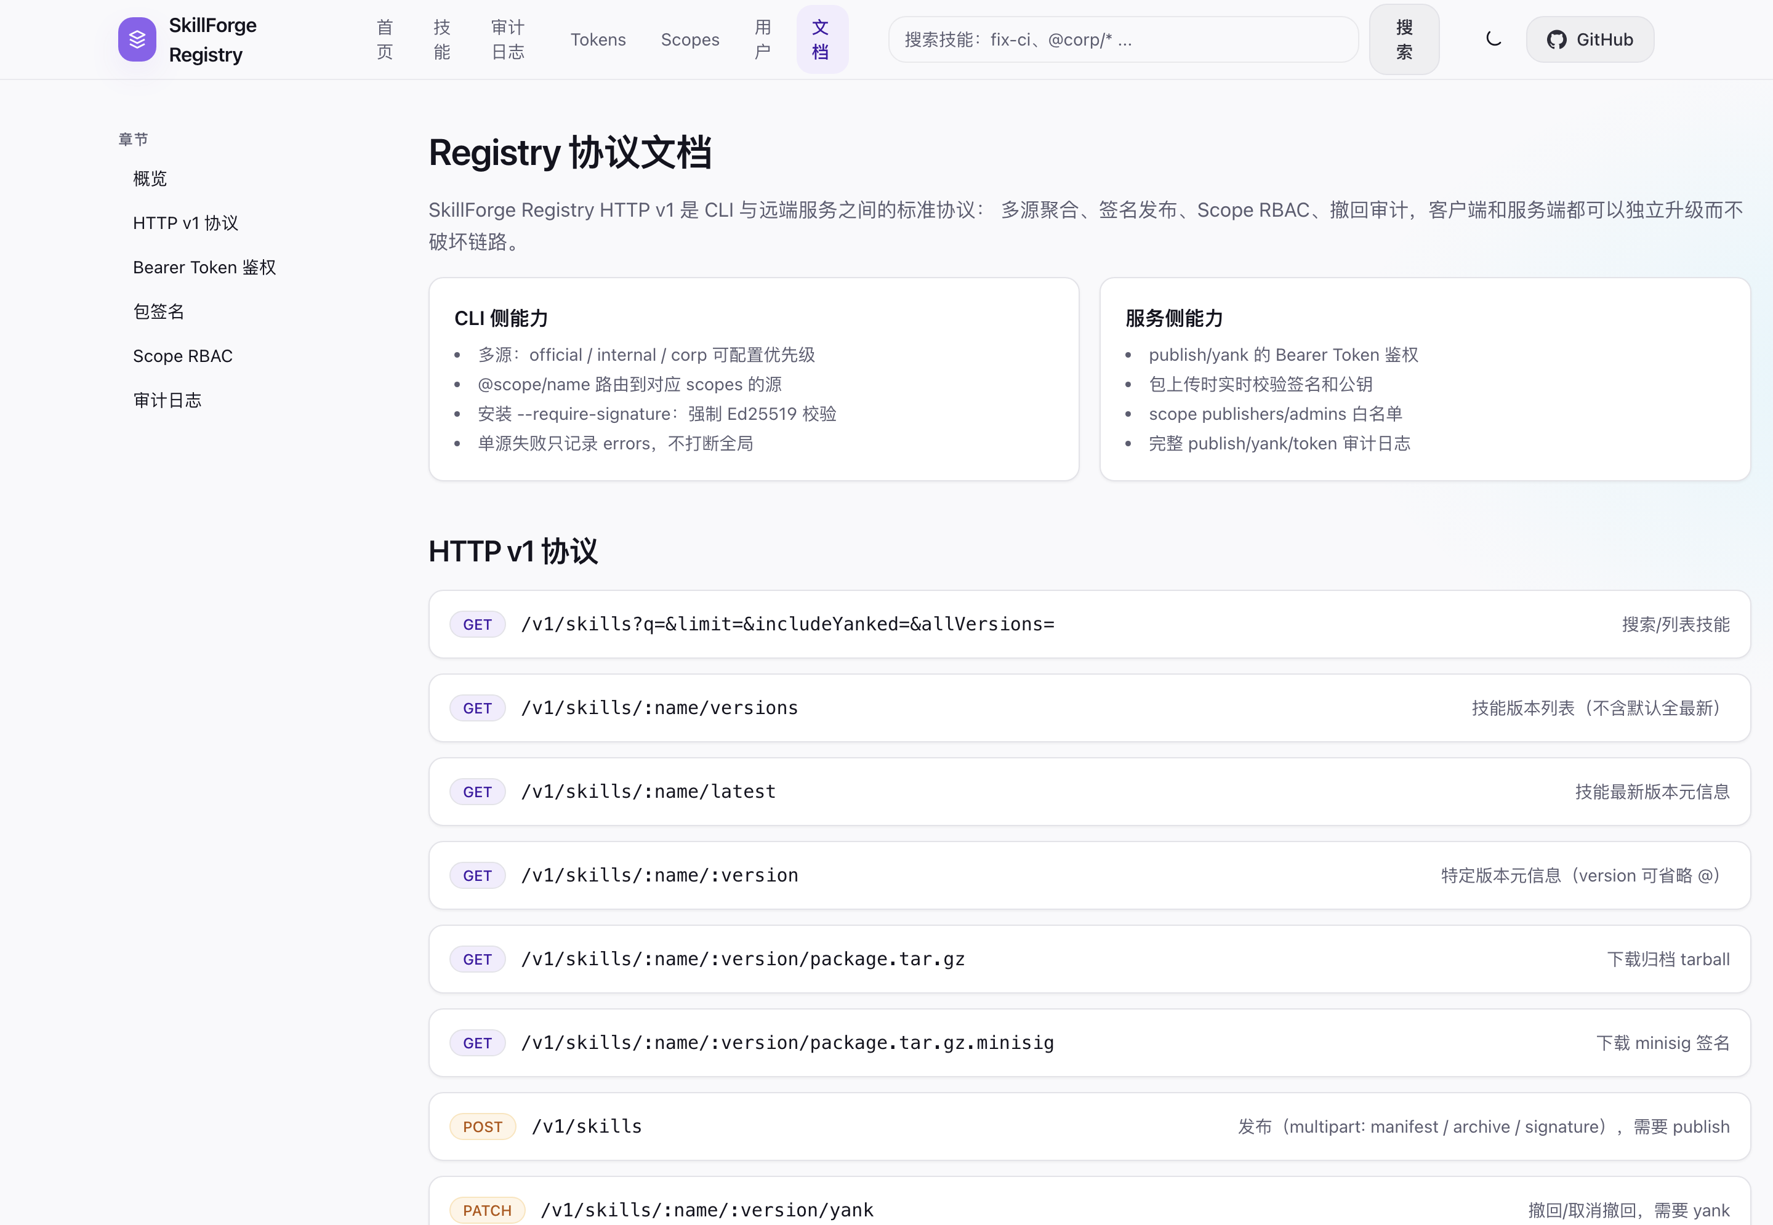Open Bearer Token 鉴权 sidebar link

click(x=204, y=267)
